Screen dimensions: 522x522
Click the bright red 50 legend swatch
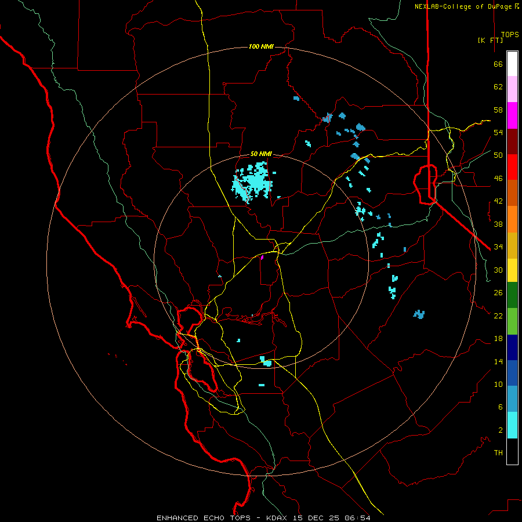point(512,167)
